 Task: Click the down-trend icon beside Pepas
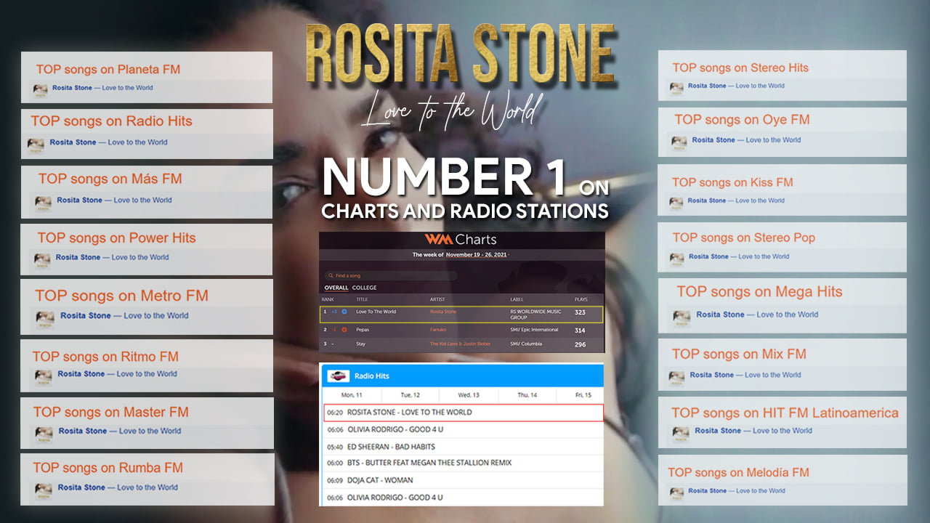tap(344, 330)
